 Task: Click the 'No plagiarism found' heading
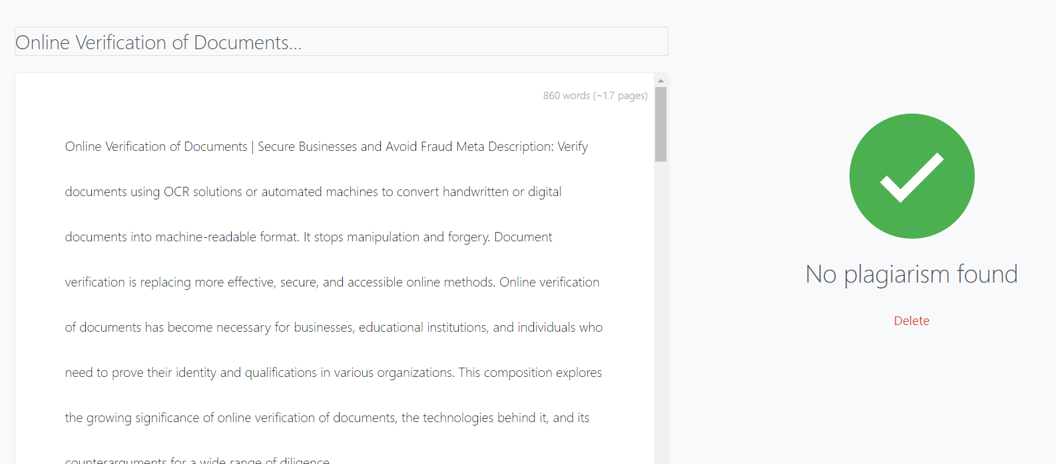tap(912, 274)
